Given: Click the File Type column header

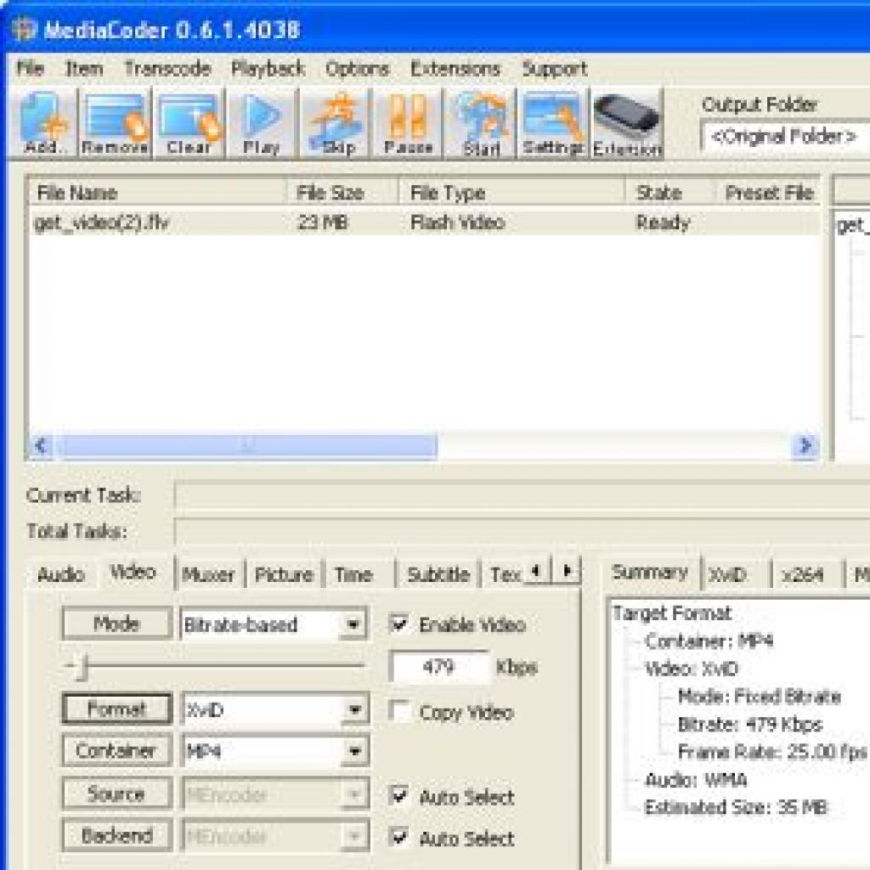Looking at the screenshot, I should coord(511,193).
